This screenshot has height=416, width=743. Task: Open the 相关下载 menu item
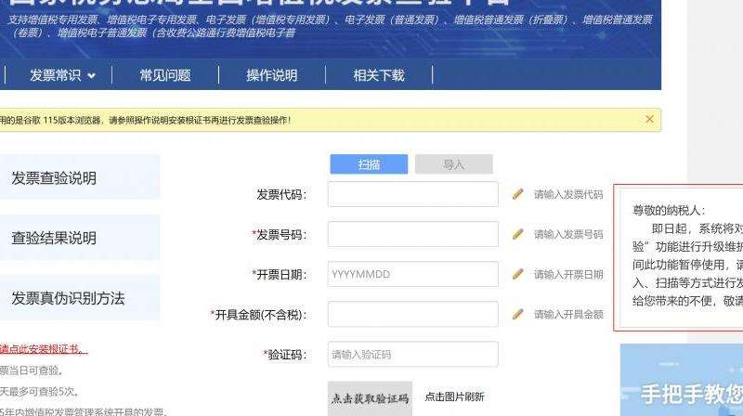click(x=379, y=75)
